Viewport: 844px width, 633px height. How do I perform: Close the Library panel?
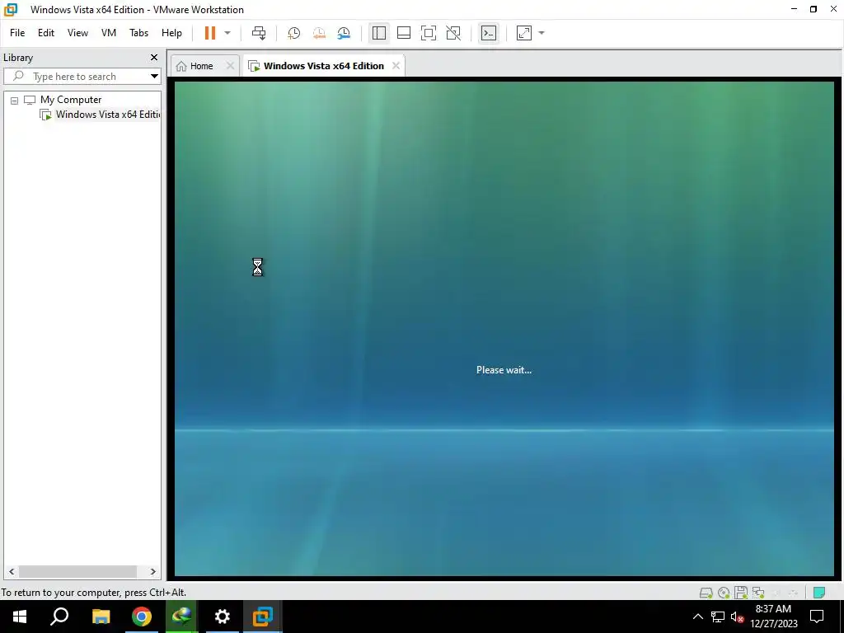pos(154,57)
